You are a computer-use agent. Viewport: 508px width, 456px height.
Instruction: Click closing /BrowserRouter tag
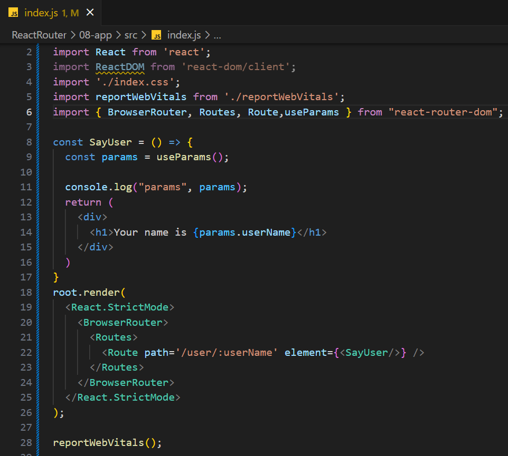point(126,383)
